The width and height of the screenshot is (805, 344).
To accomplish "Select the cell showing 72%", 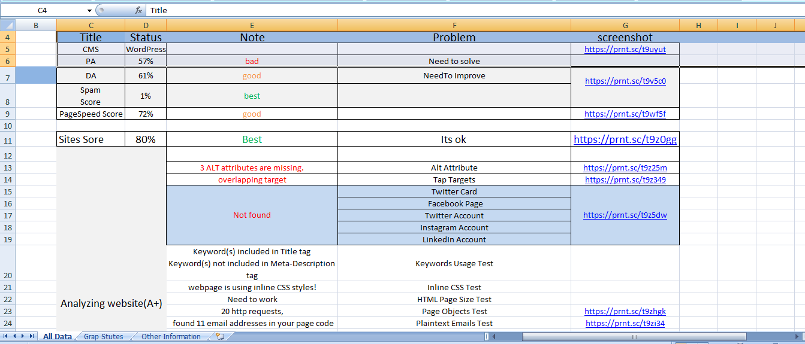I will click(146, 114).
